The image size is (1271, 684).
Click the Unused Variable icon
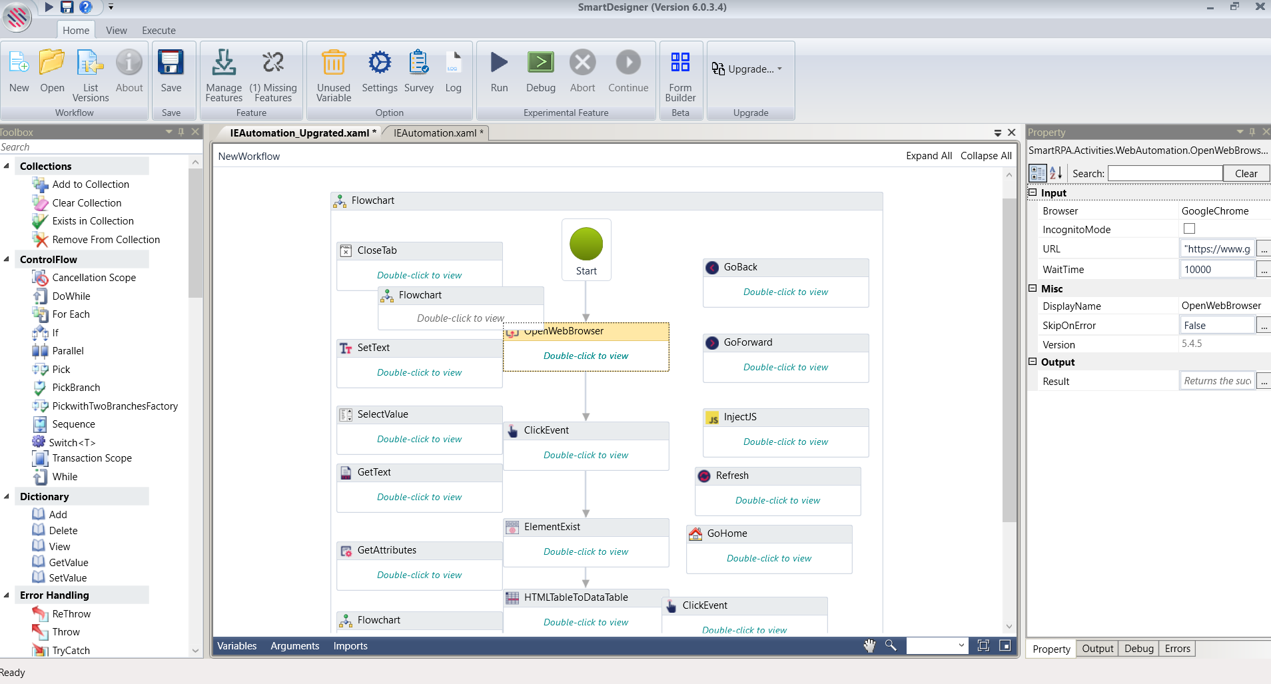pyautogui.click(x=333, y=63)
